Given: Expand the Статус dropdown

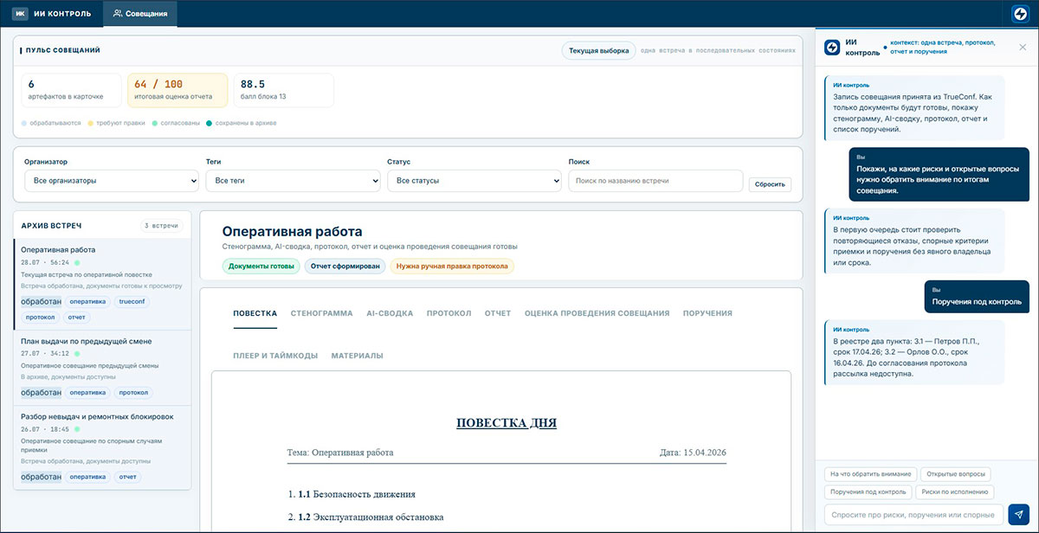Looking at the screenshot, I should (474, 181).
